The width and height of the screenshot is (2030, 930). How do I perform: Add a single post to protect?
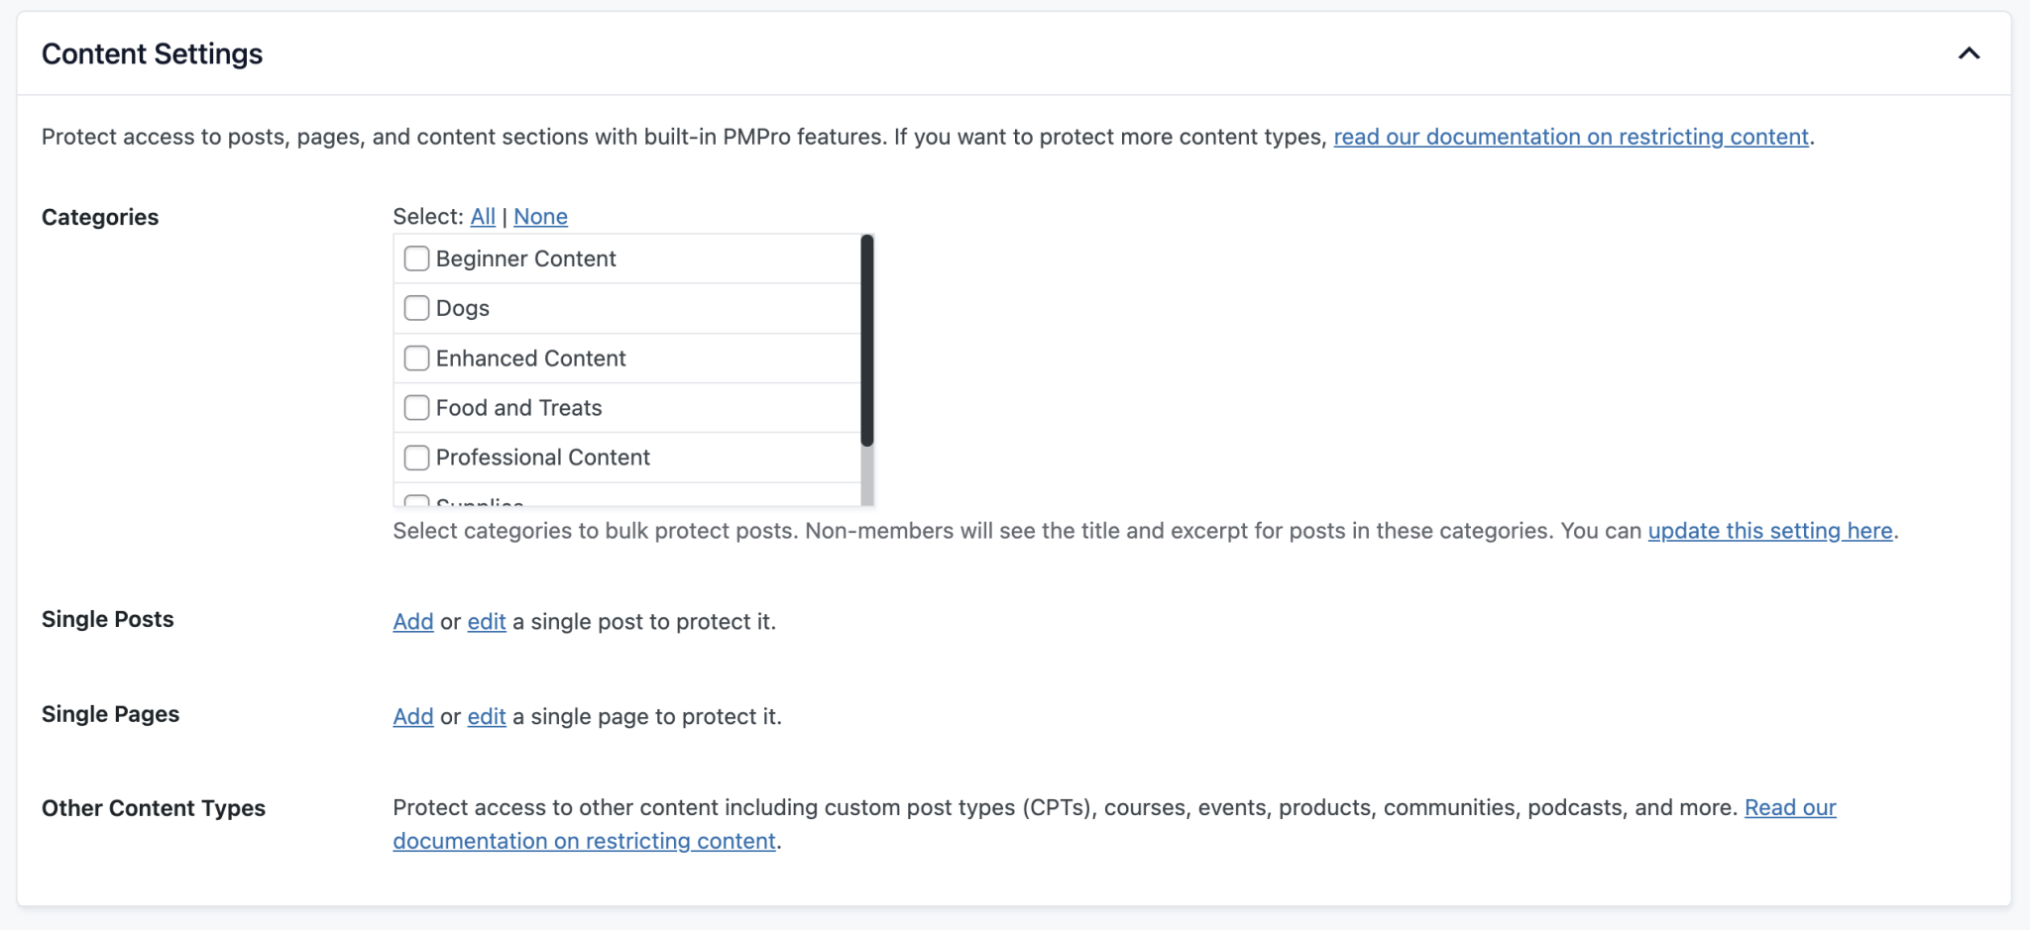[412, 622]
